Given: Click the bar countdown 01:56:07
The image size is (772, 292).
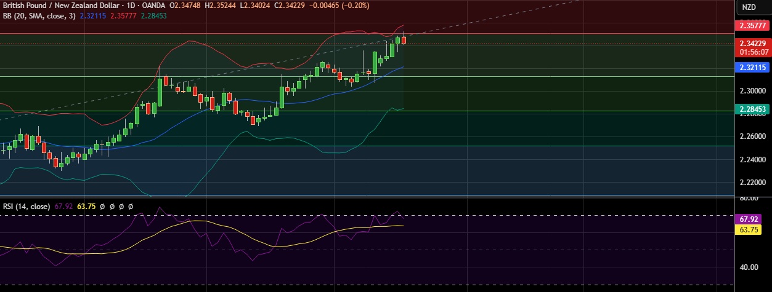Looking at the screenshot, I should [753, 52].
